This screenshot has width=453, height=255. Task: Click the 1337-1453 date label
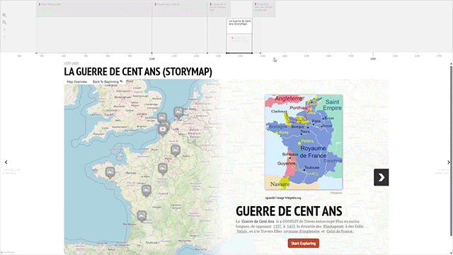click(71, 63)
